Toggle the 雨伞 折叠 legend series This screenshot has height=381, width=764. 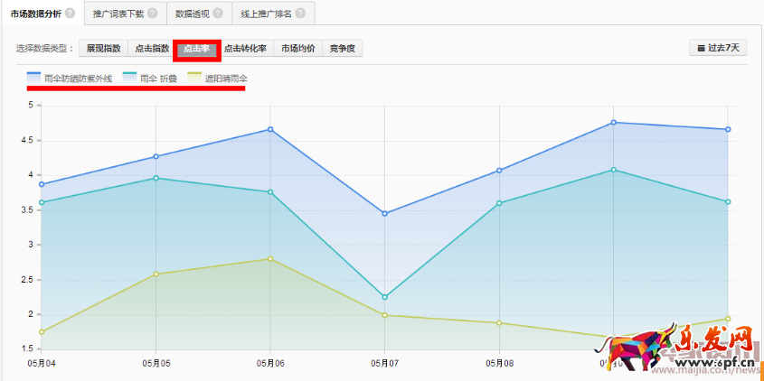pyautogui.click(x=150, y=79)
